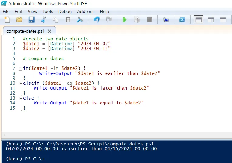The image size is (232, 163).
Task: Open New Remote PowerShell Tab icon
Action: click(165, 20)
